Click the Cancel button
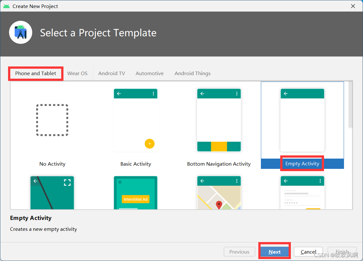Viewport: 363px width, 261px height. pos(308,252)
